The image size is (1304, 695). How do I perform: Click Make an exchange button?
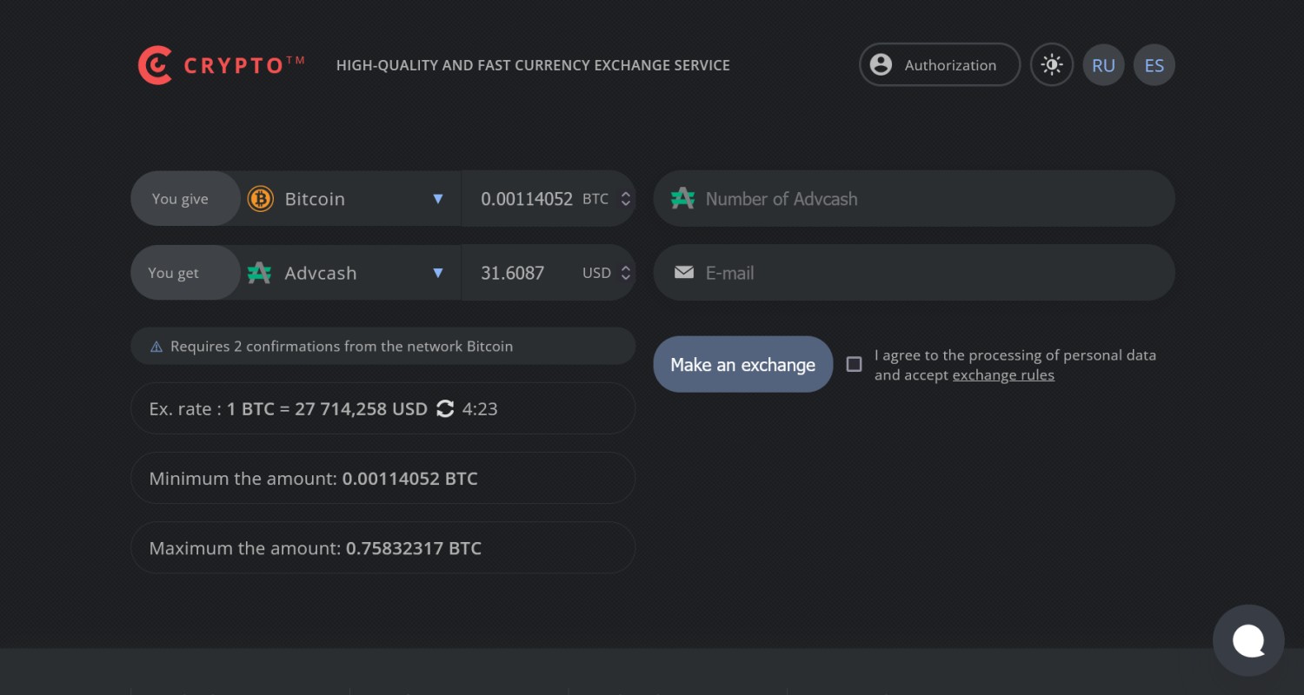(743, 364)
